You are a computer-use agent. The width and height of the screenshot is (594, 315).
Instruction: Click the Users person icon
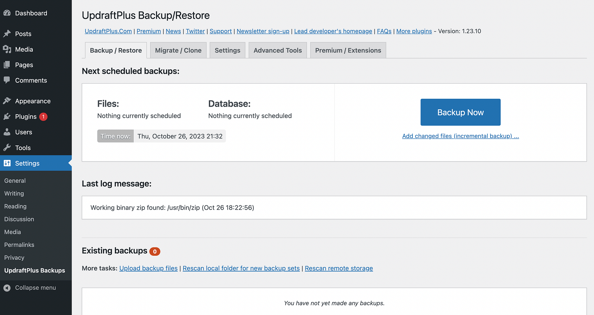8,132
